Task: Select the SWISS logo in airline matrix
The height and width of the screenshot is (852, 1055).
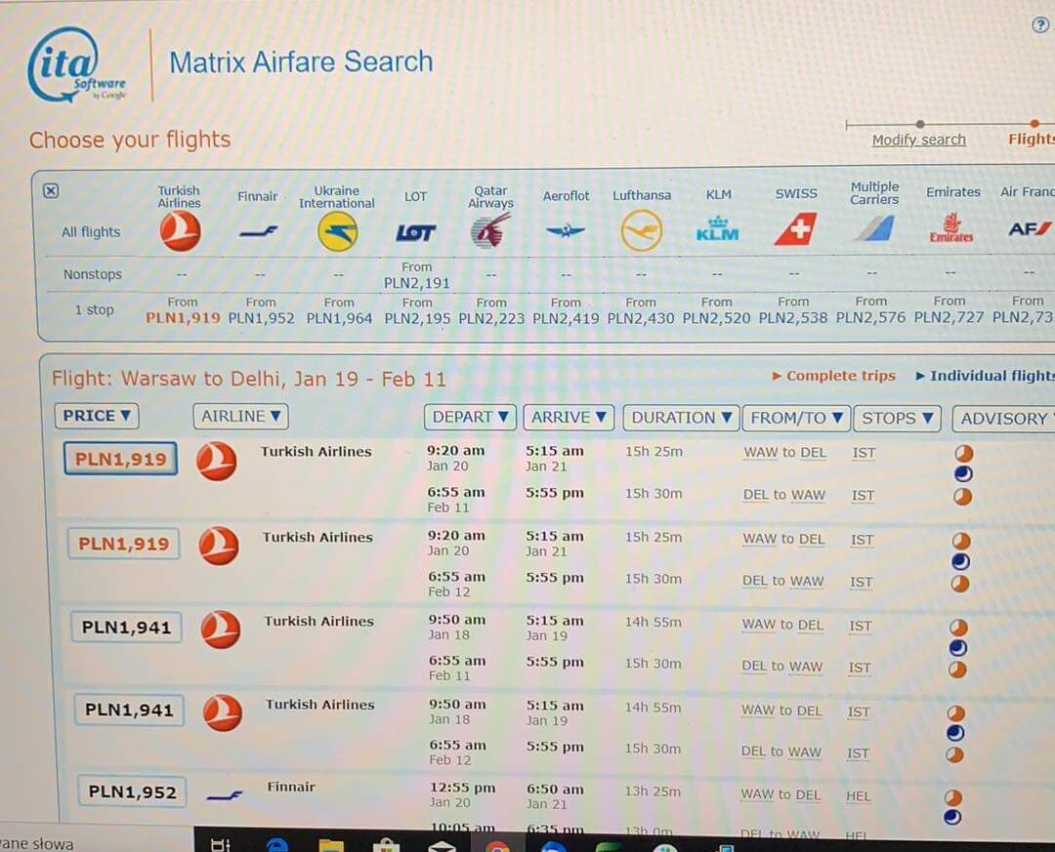Action: [795, 228]
